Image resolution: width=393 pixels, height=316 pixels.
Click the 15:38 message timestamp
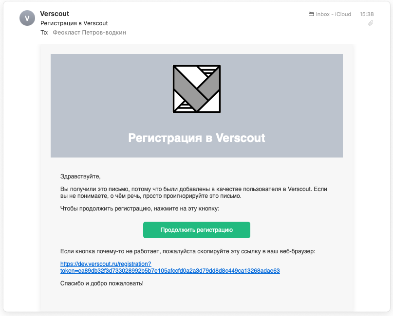coord(367,14)
